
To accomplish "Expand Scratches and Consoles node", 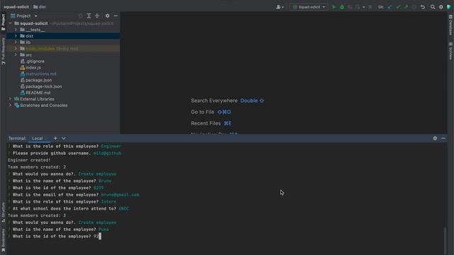I will click(10, 106).
